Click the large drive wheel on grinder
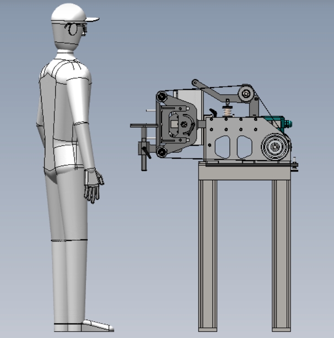Screen dimensions: 334x338 (x=275, y=147)
